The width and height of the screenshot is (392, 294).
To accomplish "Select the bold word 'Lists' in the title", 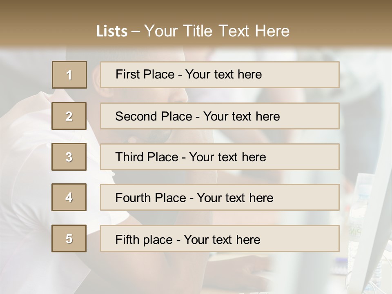I will click(x=112, y=31).
